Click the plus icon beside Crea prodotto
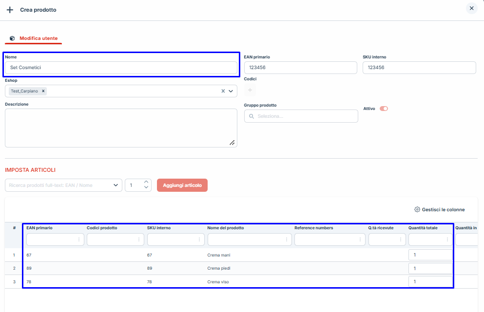The width and height of the screenshot is (484, 312). [10, 10]
